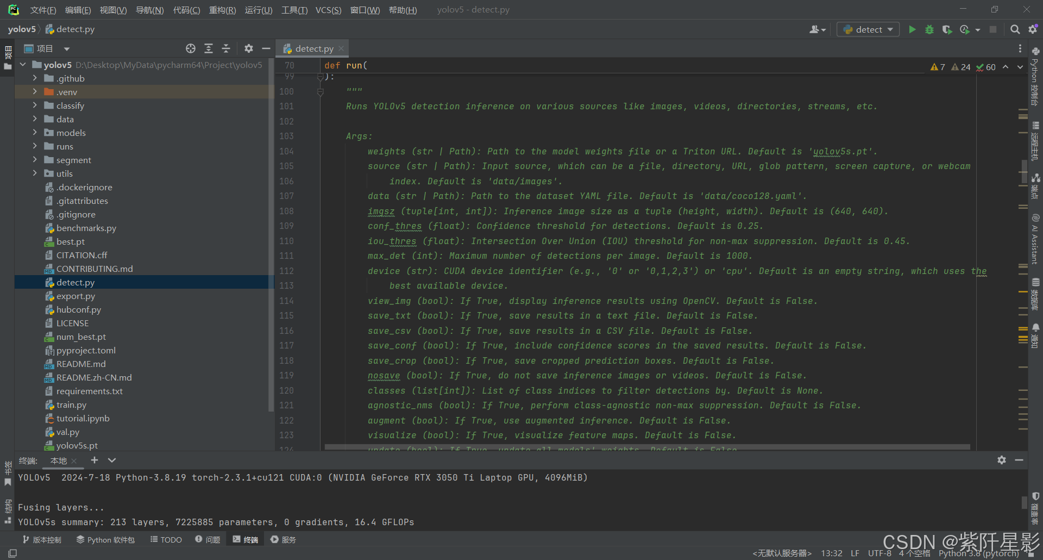Open project panel options gear
Image resolution: width=1043 pixels, height=560 pixels.
click(x=249, y=48)
